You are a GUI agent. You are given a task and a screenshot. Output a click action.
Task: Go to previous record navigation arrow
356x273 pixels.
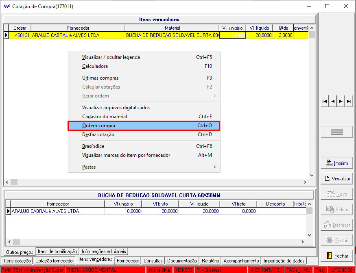[x=333, y=101]
